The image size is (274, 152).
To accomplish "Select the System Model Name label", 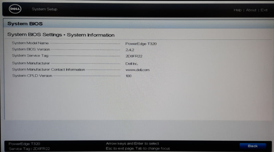I will pyautogui.click(x=30, y=43).
